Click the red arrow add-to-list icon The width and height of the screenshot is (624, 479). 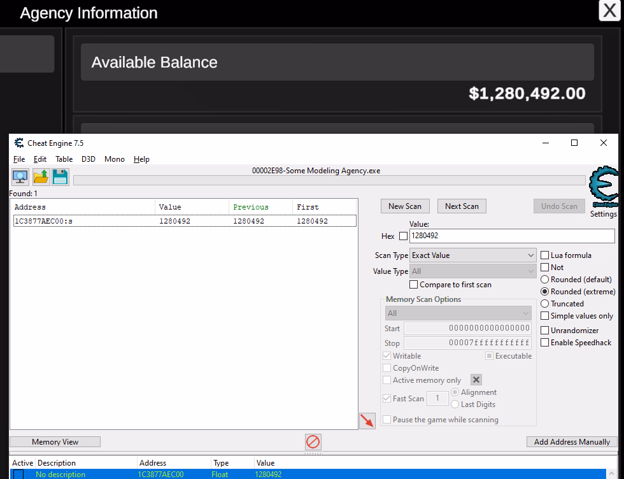coord(367,421)
